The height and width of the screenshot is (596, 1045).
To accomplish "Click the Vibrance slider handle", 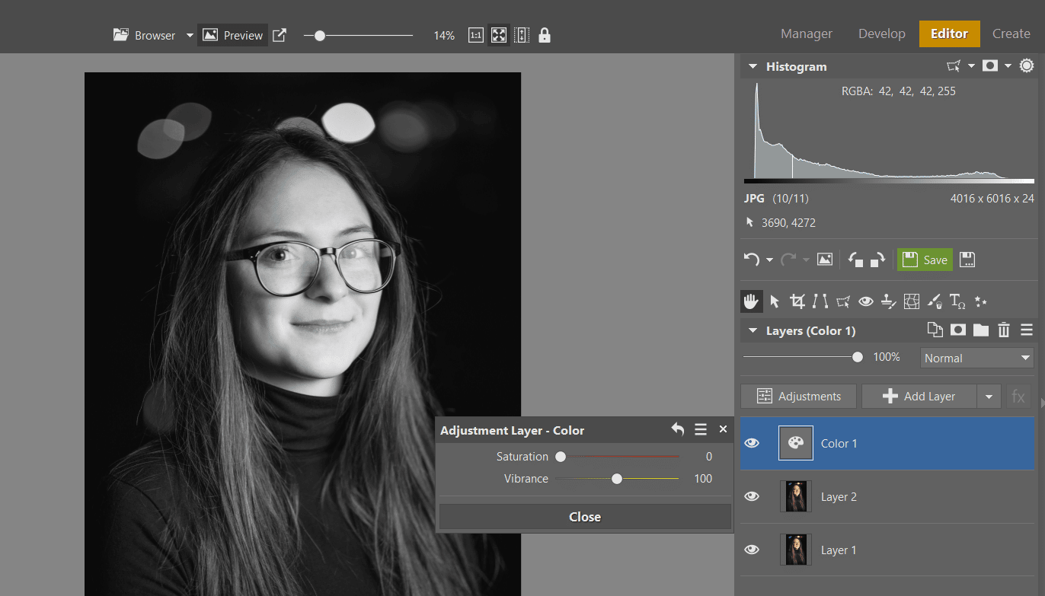I will click(x=617, y=479).
